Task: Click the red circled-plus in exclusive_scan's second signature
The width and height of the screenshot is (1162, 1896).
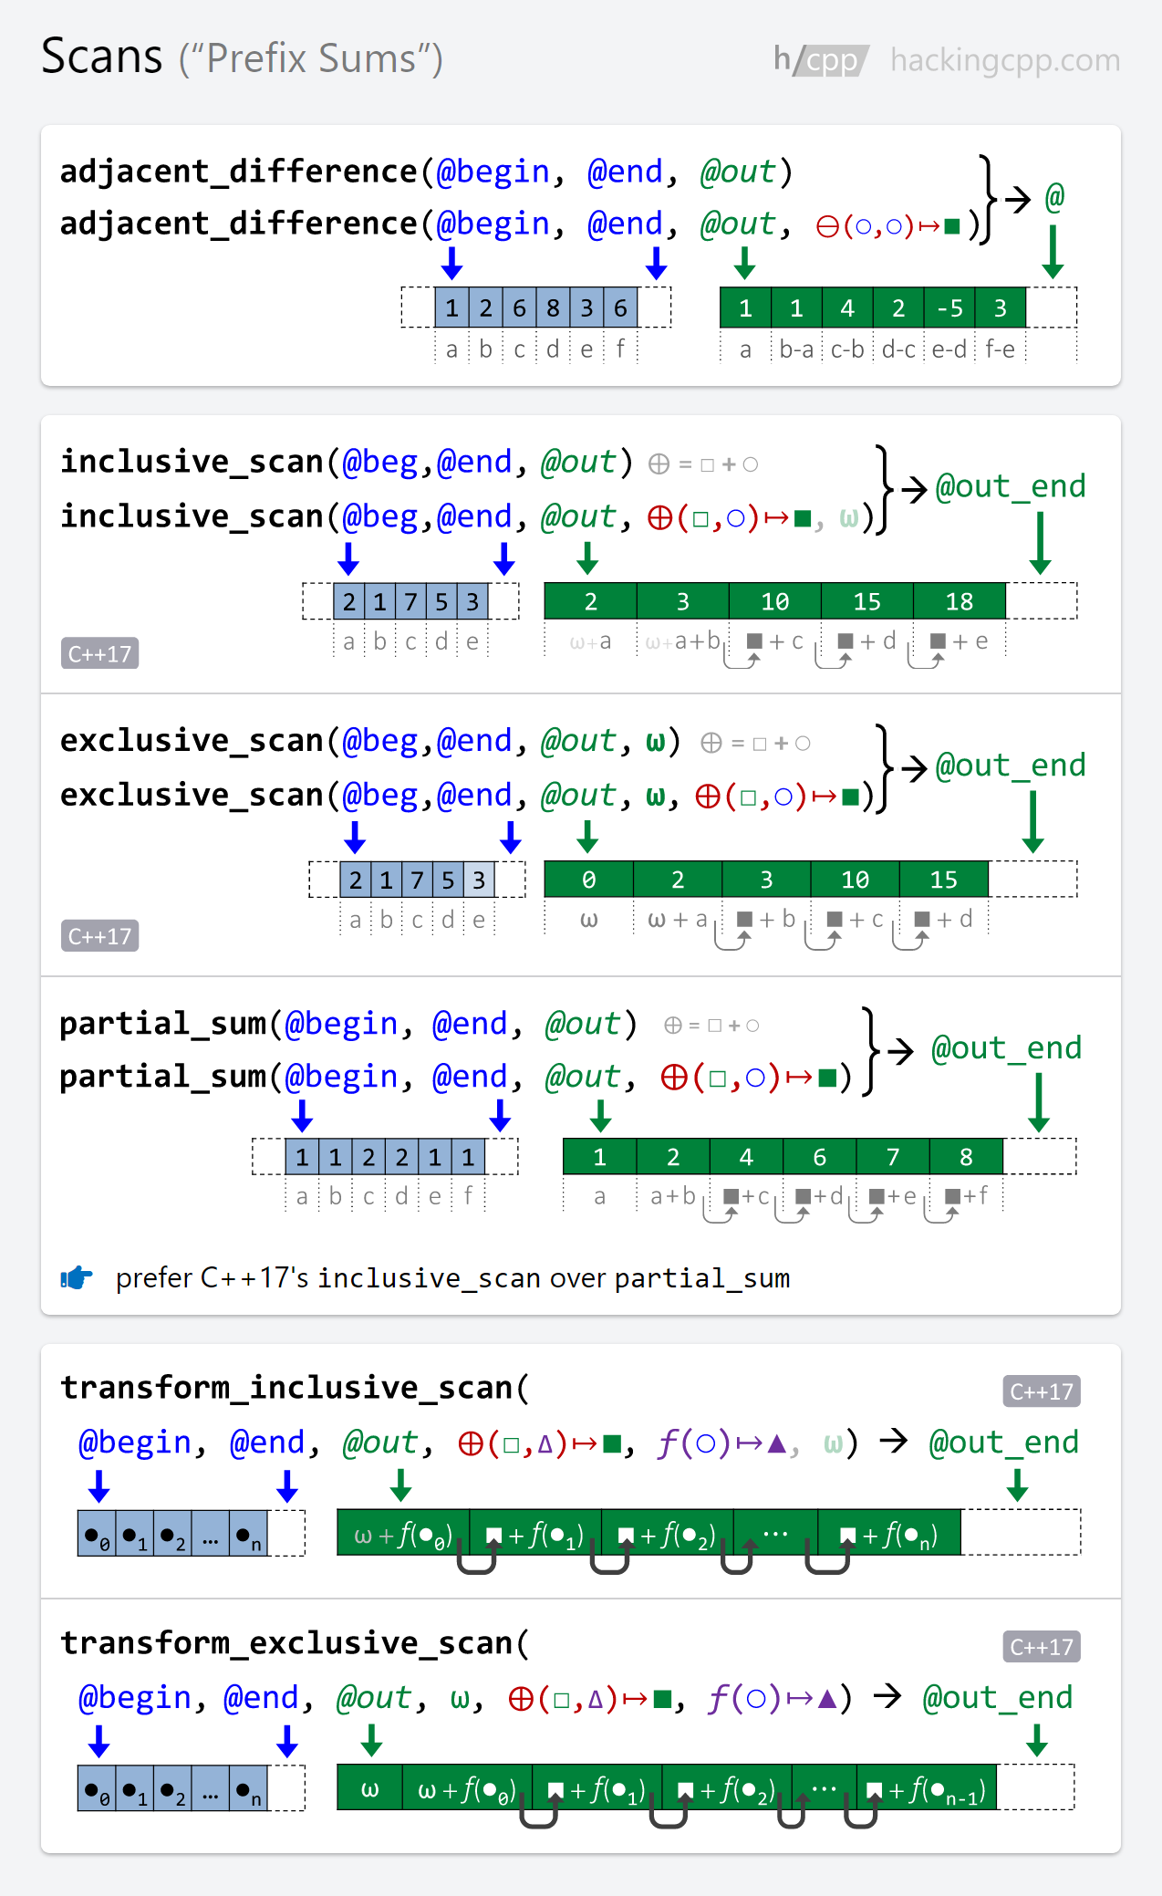Action: pos(708,797)
